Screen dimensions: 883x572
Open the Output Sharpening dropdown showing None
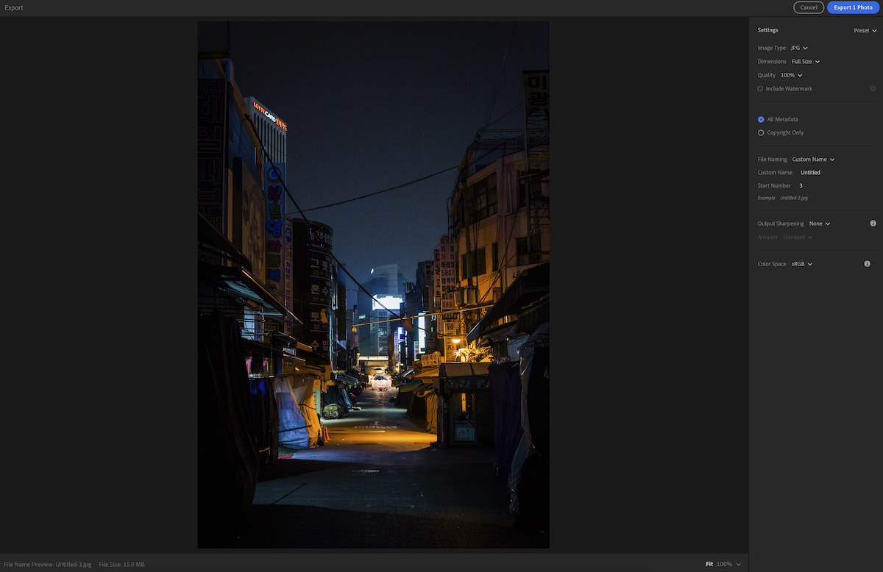point(818,223)
